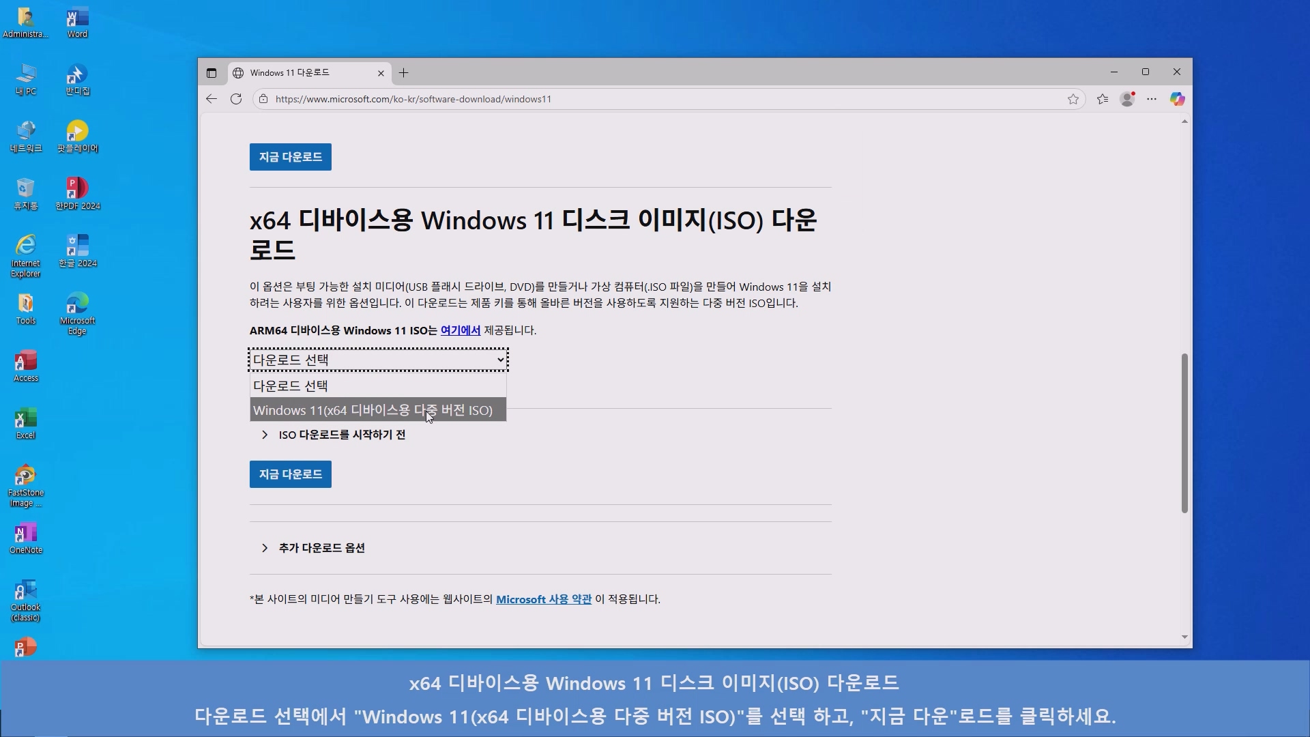Click the browser back arrow
Image resolution: width=1310 pixels, height=737 pixels.
click(x=212, y=99)
